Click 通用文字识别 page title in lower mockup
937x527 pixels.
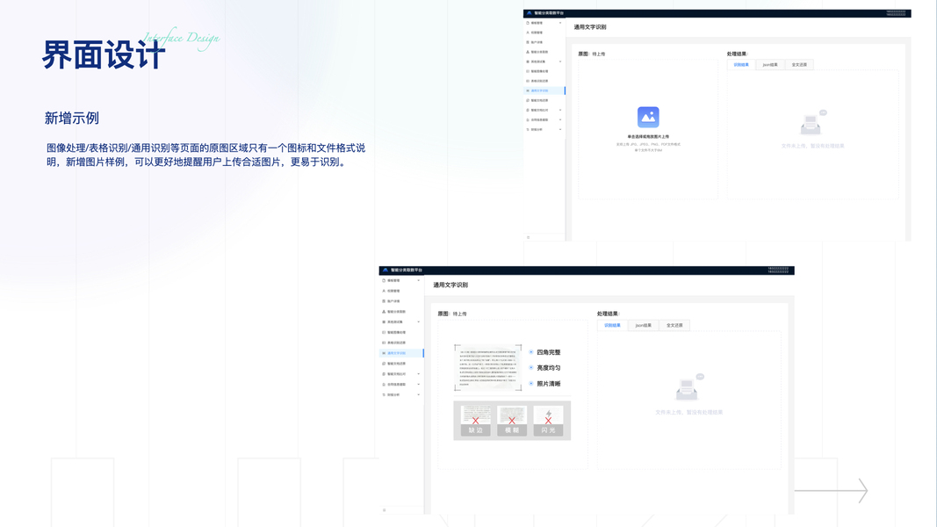pos(450,285)
